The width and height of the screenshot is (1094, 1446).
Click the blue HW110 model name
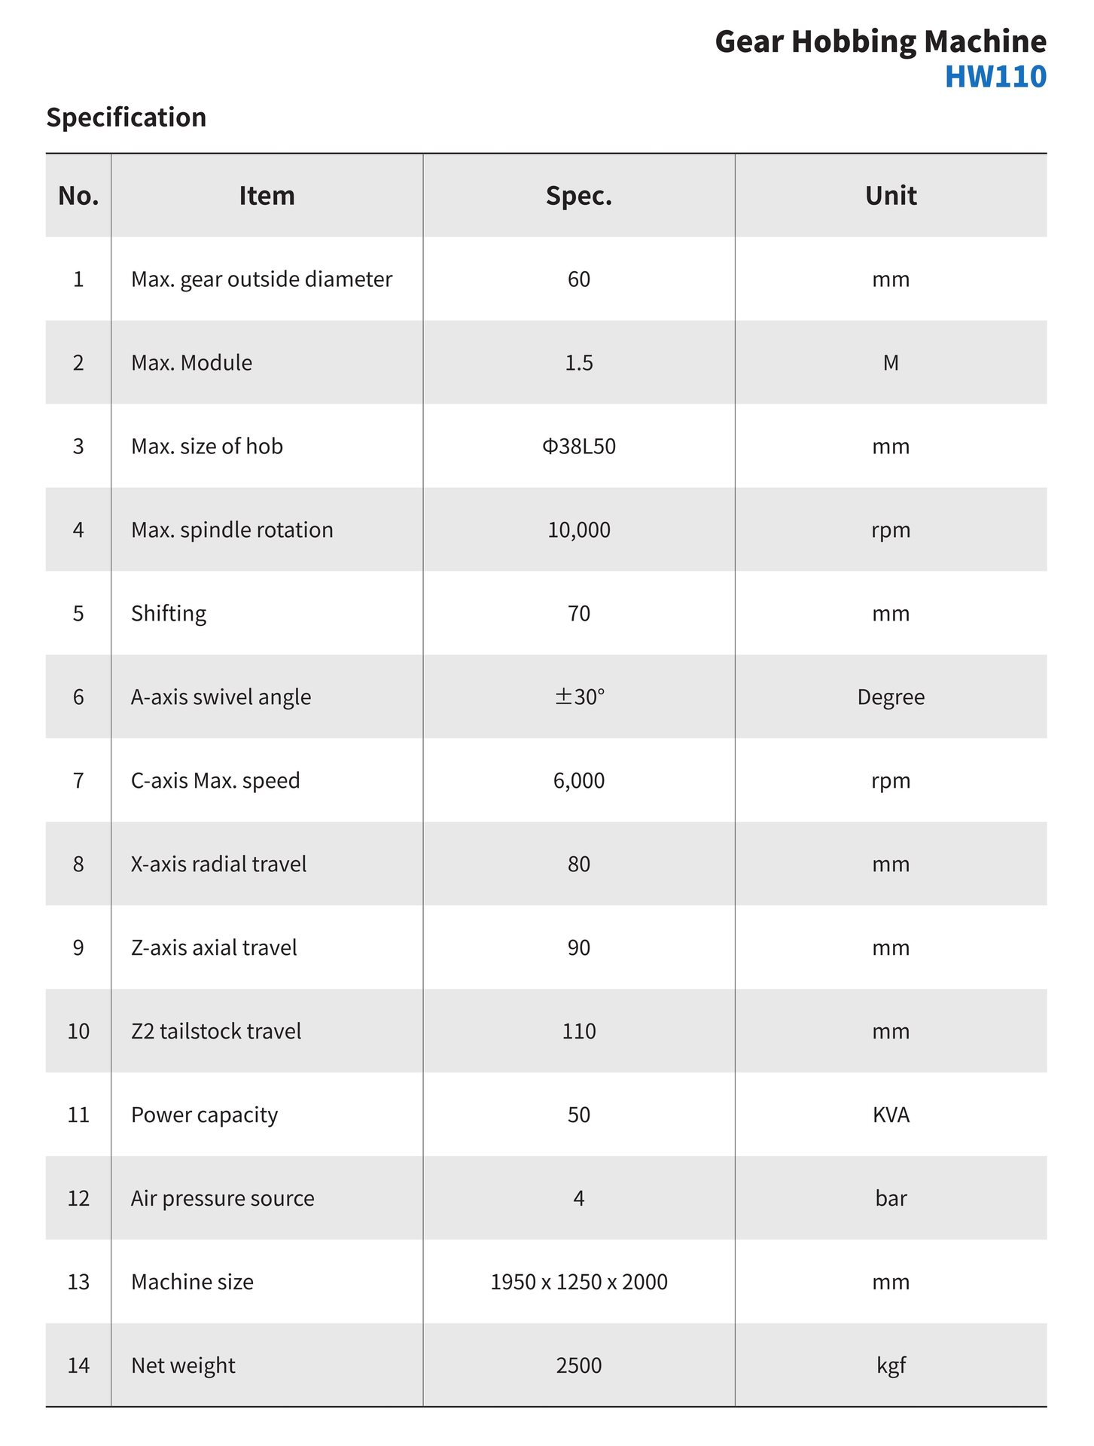point(995,78)
